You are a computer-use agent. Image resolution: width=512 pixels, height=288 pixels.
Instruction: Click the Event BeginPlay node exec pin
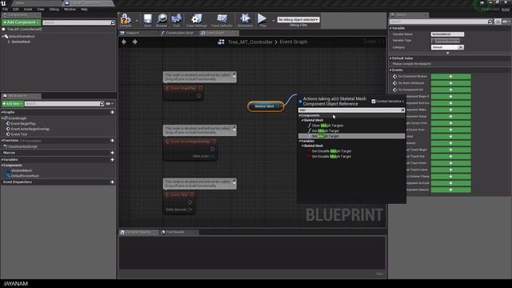click(x=198, y=96)
